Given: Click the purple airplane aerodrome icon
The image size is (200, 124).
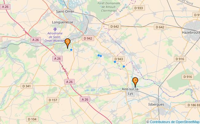Looking at the screenshot, I should [55, 29].
